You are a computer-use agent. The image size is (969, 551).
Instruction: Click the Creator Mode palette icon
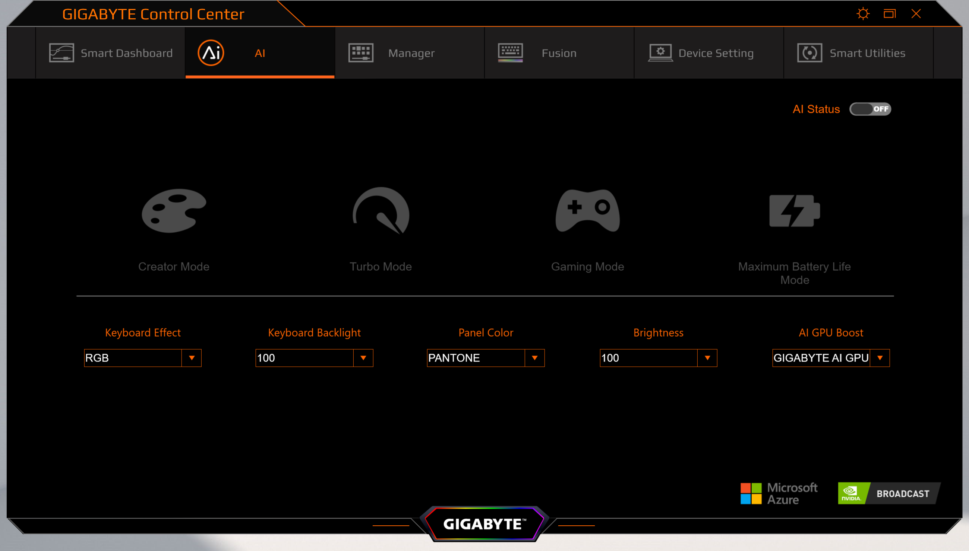(x=174, y=210)
